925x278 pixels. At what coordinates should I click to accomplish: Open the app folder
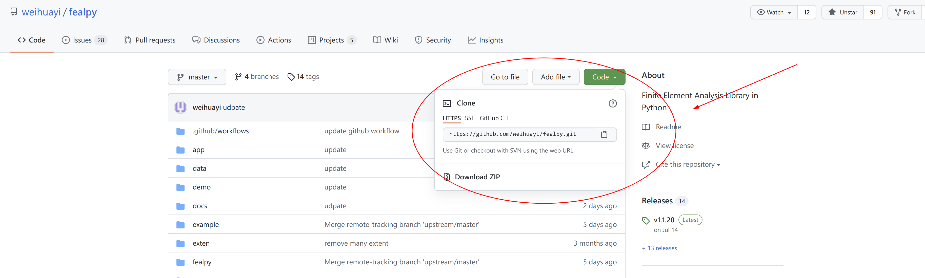(x=198, y=149)
